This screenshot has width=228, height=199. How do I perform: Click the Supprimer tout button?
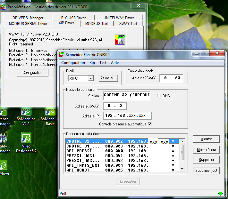pyautogui.click(x=206, y=171)
